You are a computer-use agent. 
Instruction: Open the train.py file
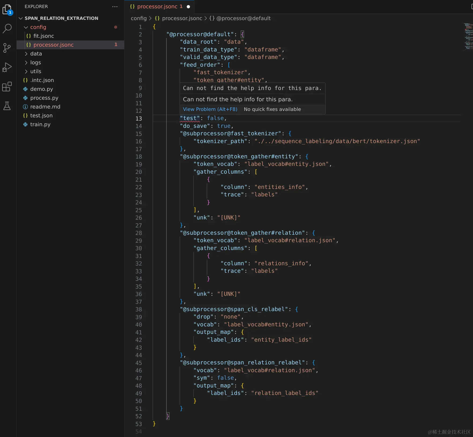pos(40,124)
